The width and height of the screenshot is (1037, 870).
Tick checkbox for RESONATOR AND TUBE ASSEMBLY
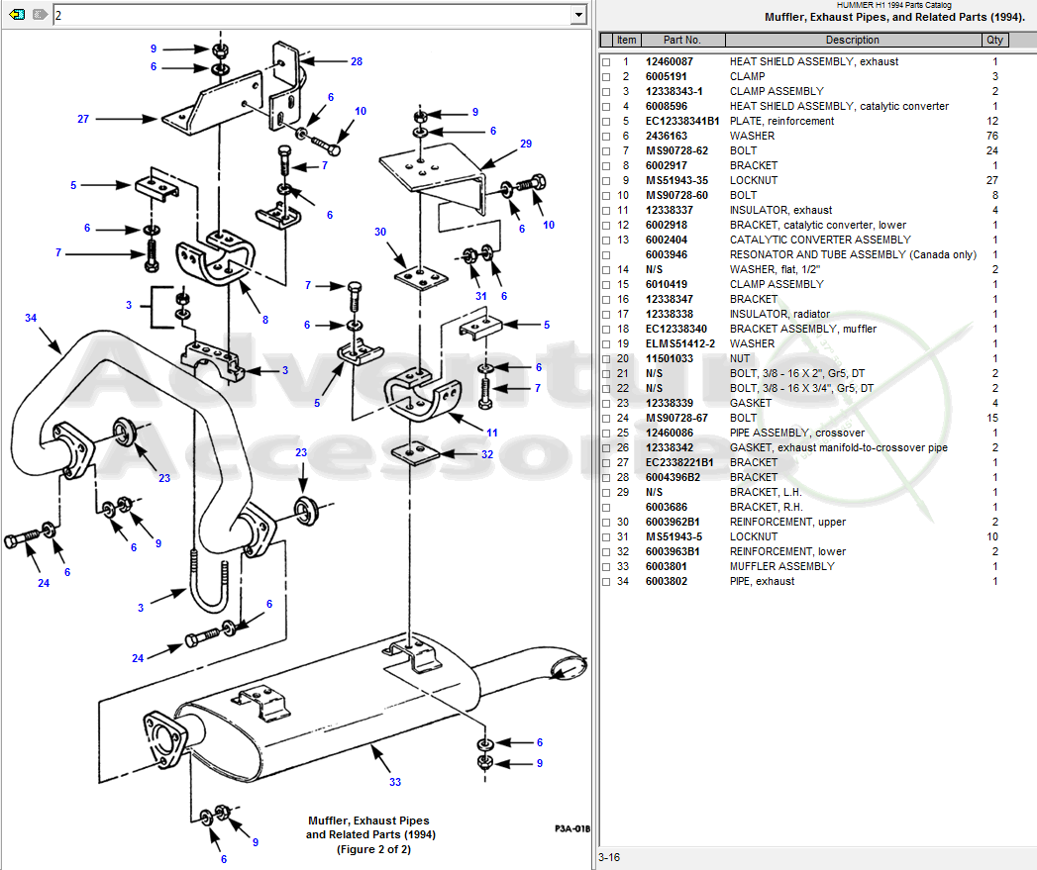click(606, 255)
